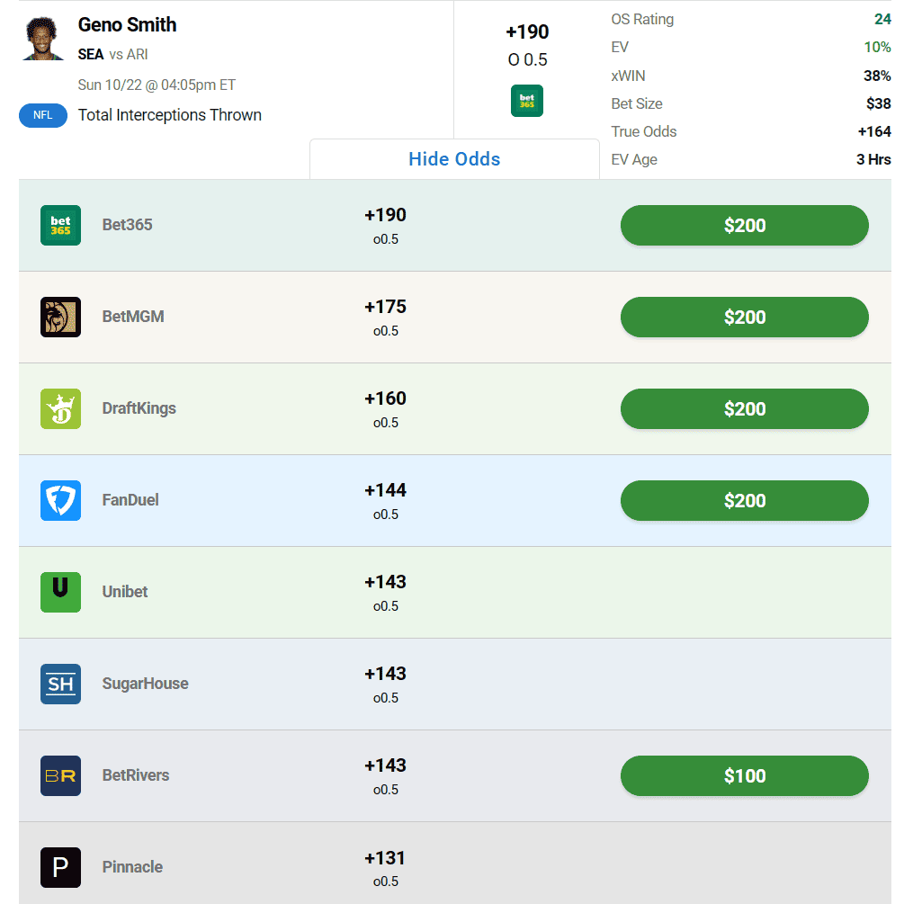Click the FanDuel shield logo

(60, 500)
